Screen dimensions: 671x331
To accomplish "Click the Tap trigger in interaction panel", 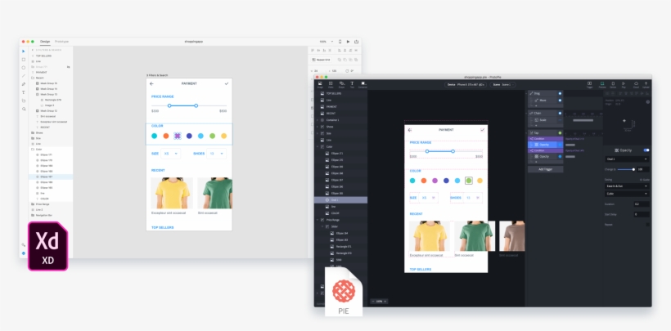I will 538,132.
